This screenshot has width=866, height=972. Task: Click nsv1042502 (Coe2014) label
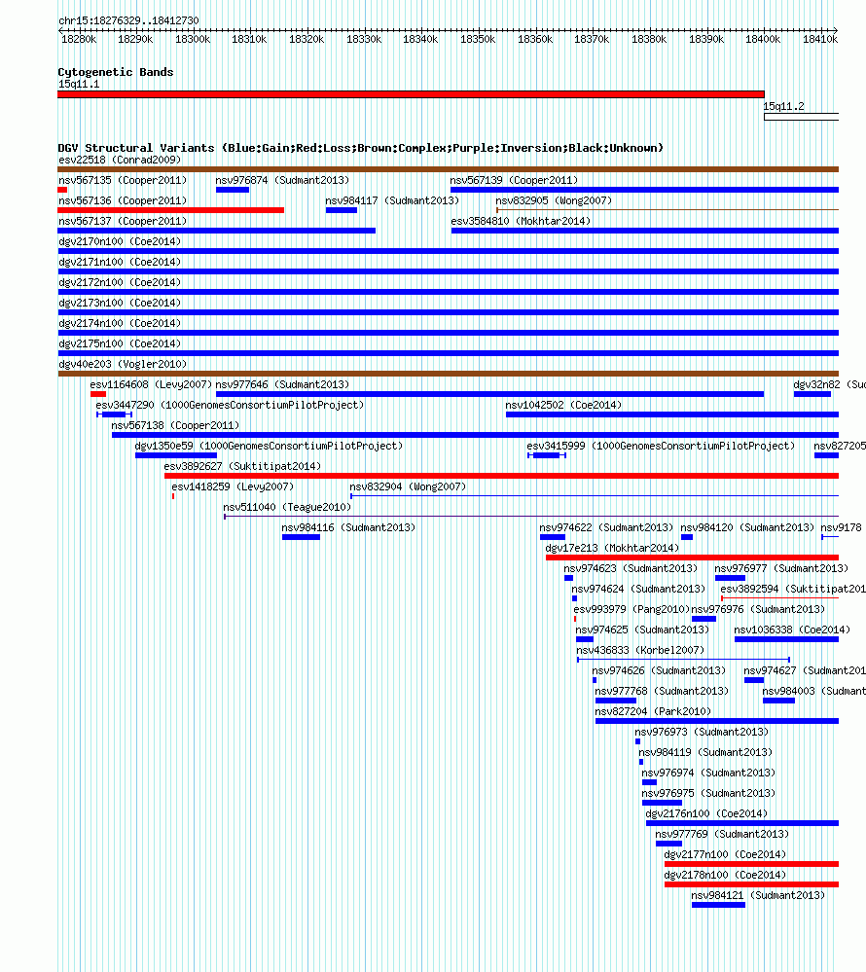[562, 406]
